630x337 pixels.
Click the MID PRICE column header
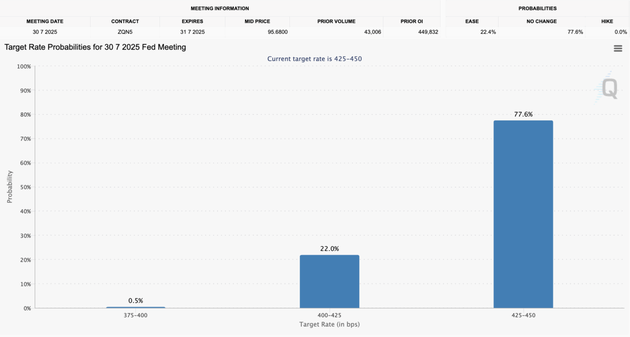coord(257,21)
